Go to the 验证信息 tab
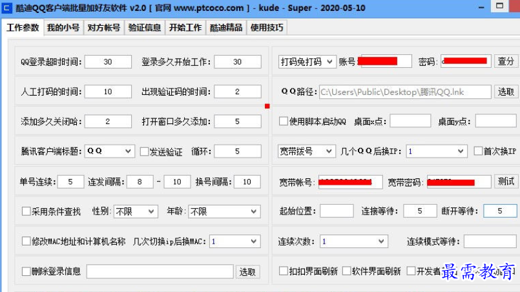This screenshot has width=520, height=292. pyautogui.click(x=145, y=28)
